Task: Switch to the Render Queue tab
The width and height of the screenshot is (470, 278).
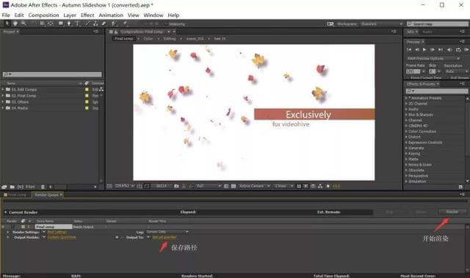Action: [x=46, y=195]
